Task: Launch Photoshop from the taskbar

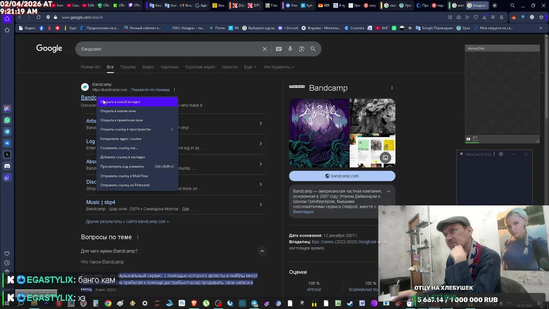Action: tap(182, 303)
